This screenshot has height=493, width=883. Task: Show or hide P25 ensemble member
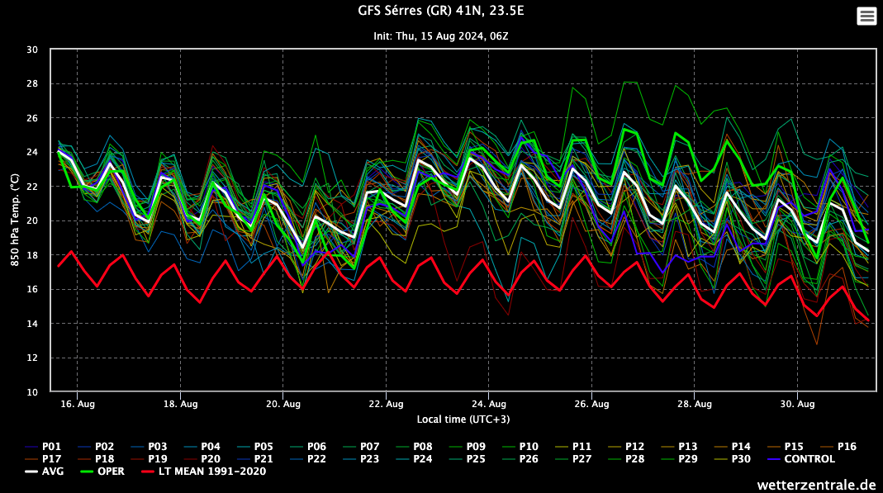click(468, 458)
